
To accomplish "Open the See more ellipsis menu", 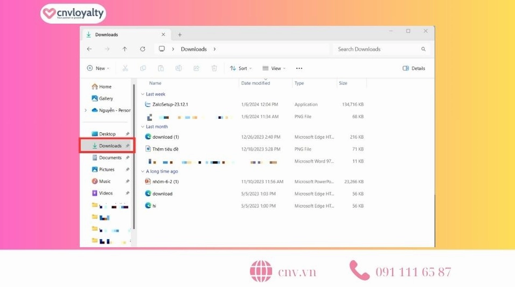I will pyautogui.click(x=299, y=68).
